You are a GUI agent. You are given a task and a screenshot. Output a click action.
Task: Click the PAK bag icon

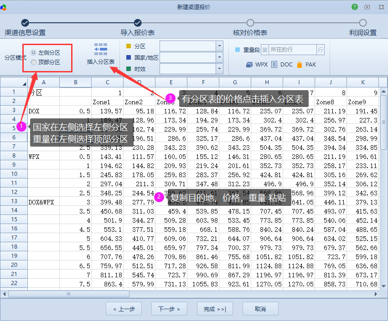click(x=300, y=65)
